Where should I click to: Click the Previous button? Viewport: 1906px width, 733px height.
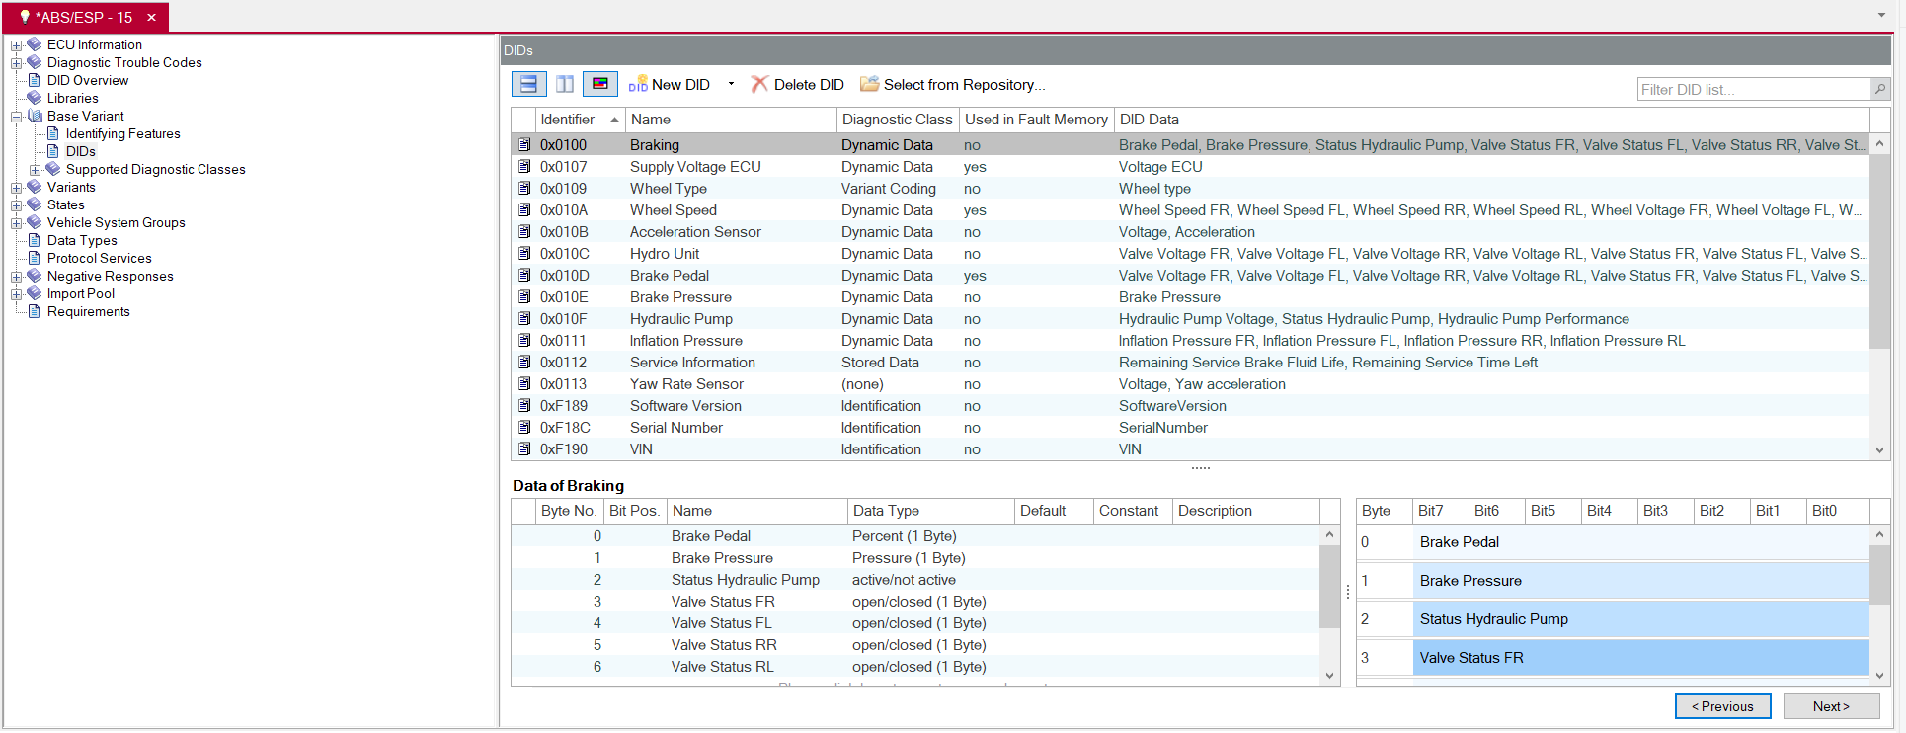tap(1722, 706)
